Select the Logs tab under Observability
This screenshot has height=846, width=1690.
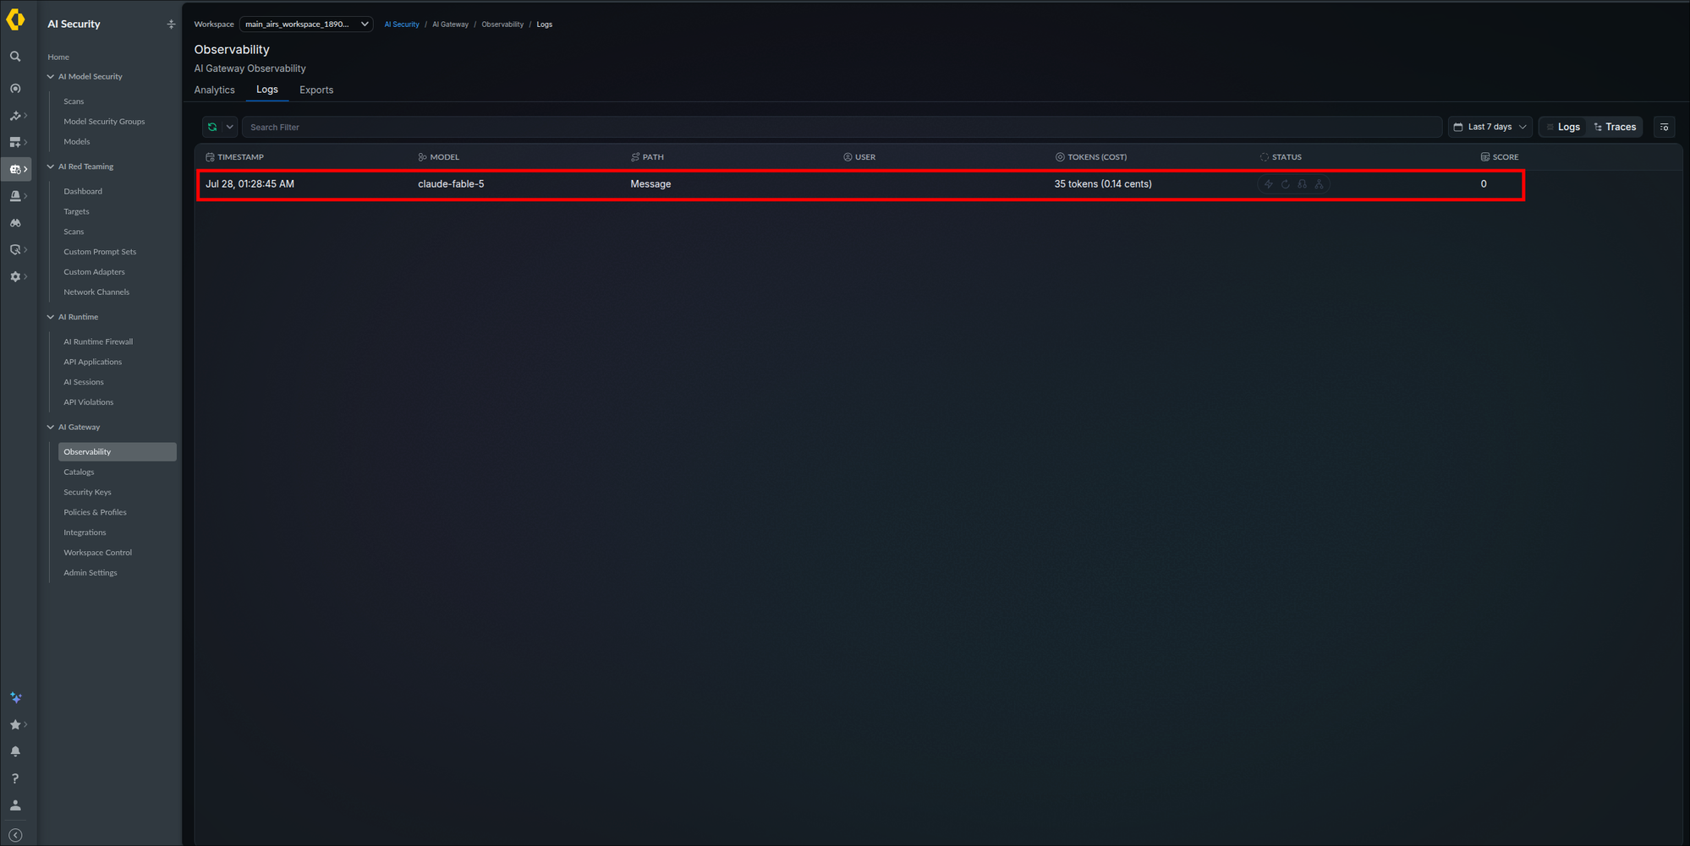[267, 90]
